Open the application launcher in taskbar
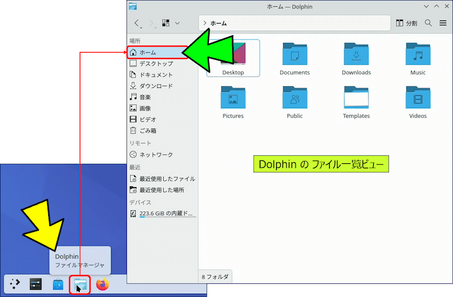The image size is (453, 297). 15,285
